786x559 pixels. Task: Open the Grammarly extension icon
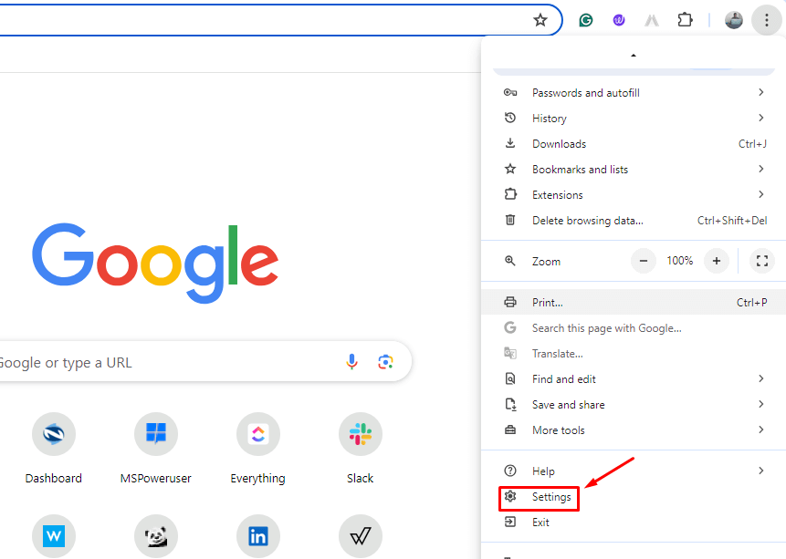click(585, 20)
